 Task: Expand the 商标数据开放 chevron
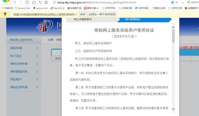pos(37,71)
